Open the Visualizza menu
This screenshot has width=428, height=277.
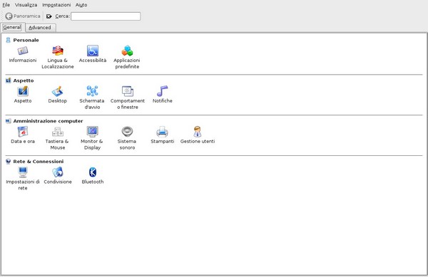[x=26, y=5]
